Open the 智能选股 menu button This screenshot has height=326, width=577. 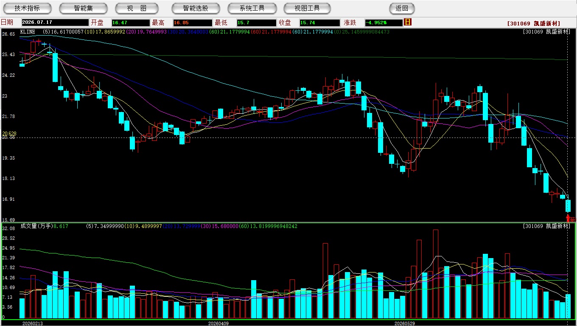(x=196, y=8)
